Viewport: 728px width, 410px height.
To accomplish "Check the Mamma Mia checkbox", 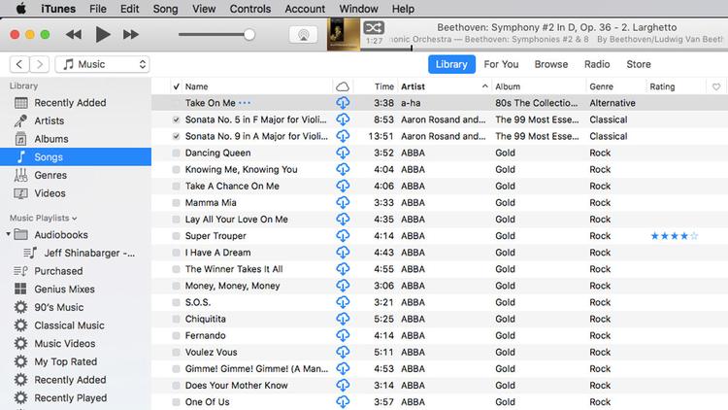I will pos(176,203).
